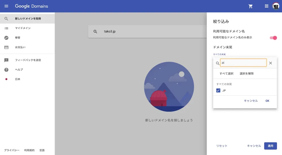Image resolution: width=282 pixels, height=155 pixels.
Task: Click the ドメイン末尾 section heading
Action: [x=222, y=47]
